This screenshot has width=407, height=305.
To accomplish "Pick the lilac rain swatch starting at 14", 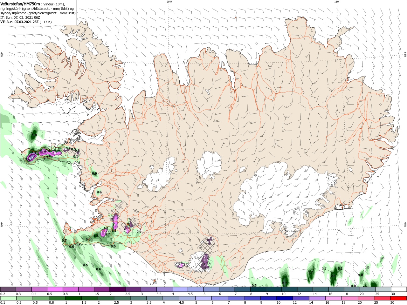I will coord(318,298).
